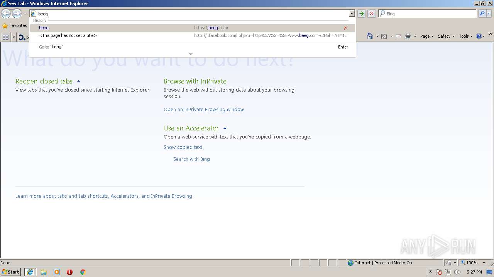Screen dimensions: 494x277
Task: Expand more autocomplete suggestions with chevron
Action: [x=191, y=54]
